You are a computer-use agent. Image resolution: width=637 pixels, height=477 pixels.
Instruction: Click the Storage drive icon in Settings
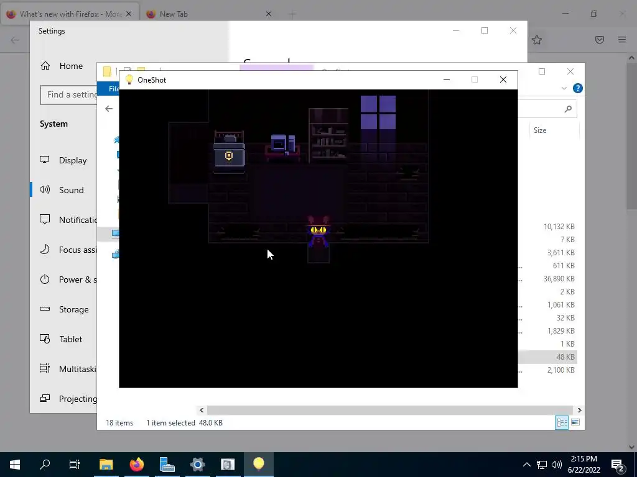pos(45,309)
